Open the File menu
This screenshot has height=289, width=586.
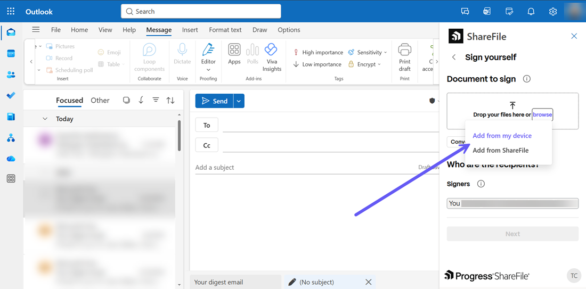(56, 30)
